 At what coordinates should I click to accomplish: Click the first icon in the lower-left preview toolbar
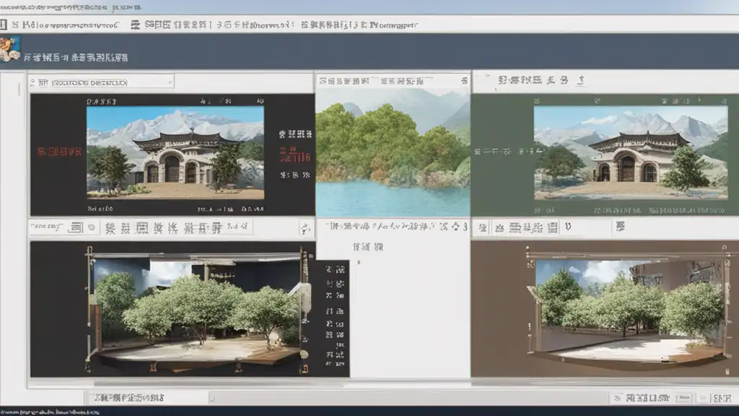[x=74, y=228]
